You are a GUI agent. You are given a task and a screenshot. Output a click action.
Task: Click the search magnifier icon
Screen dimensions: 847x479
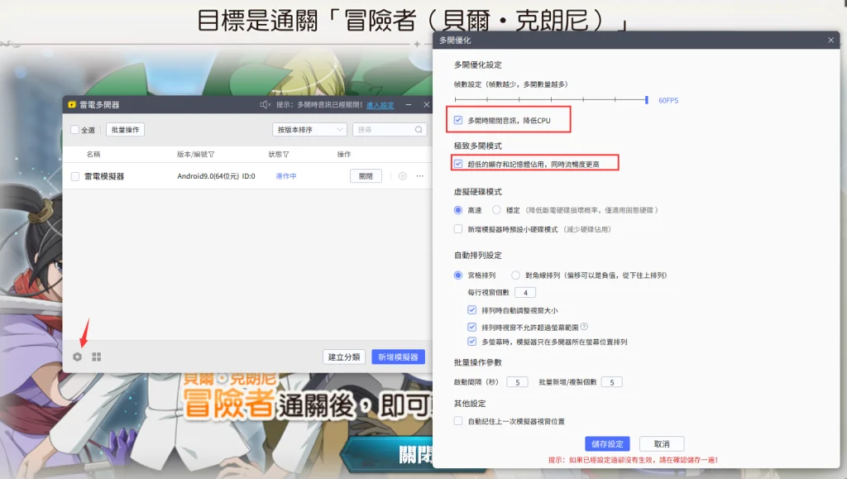419,130
